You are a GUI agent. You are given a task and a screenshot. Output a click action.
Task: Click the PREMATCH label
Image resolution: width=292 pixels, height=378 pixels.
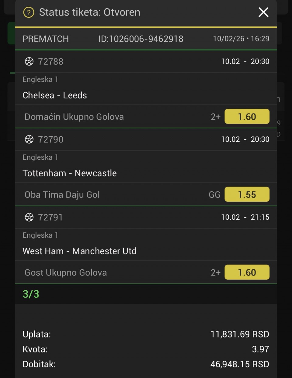click(46, 39)
